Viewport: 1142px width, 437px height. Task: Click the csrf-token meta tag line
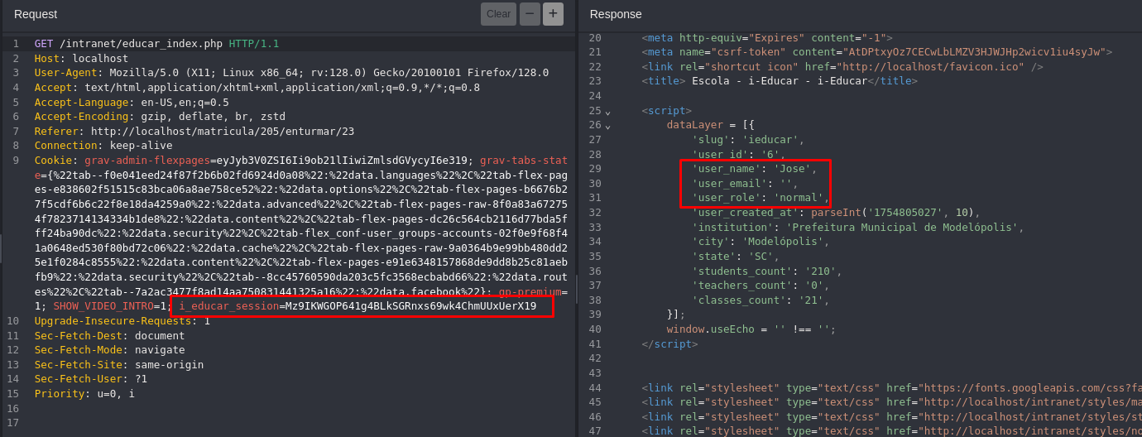click(876, 52)
